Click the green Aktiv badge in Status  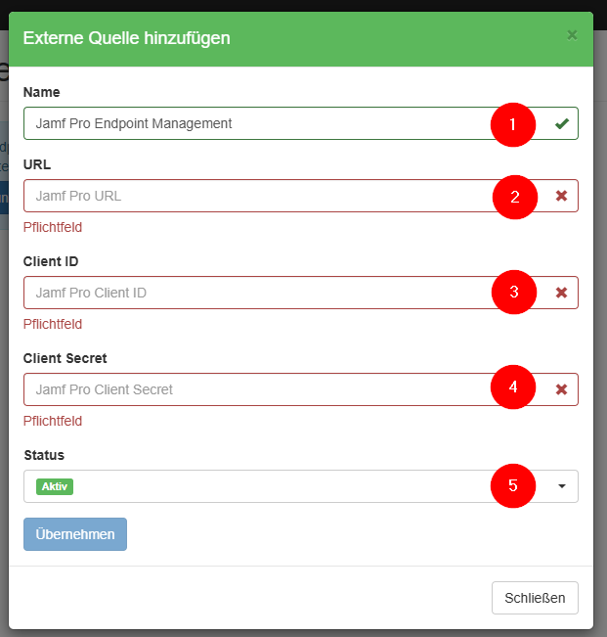coord(55,486)
